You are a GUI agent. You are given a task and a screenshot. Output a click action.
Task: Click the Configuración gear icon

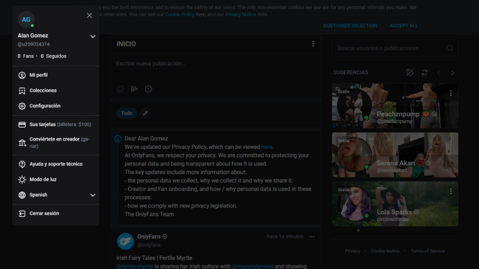[x=22, y=106]
